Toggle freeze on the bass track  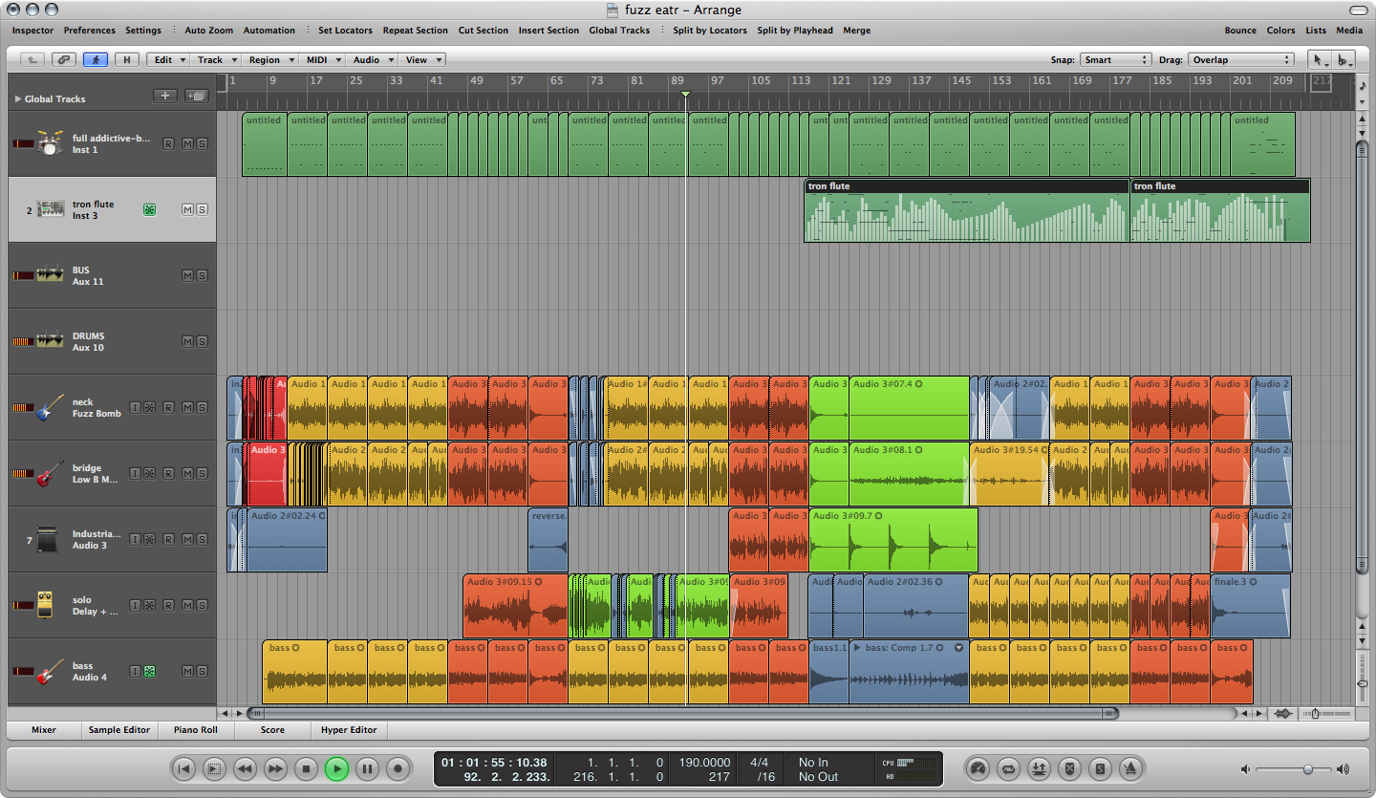pyautogui.click(x=149, y=671)
